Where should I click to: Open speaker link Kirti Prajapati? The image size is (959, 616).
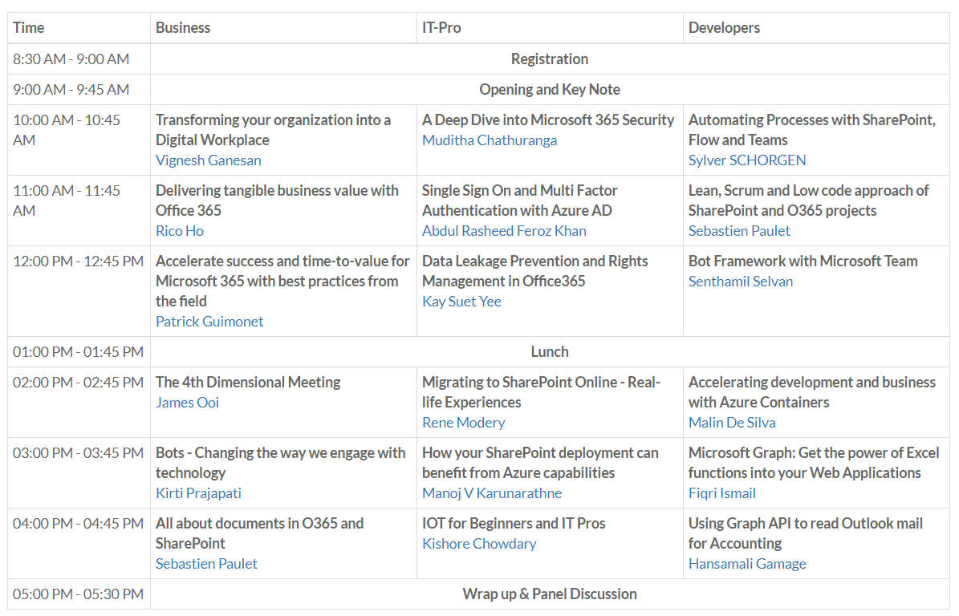[x=198, y=493]
